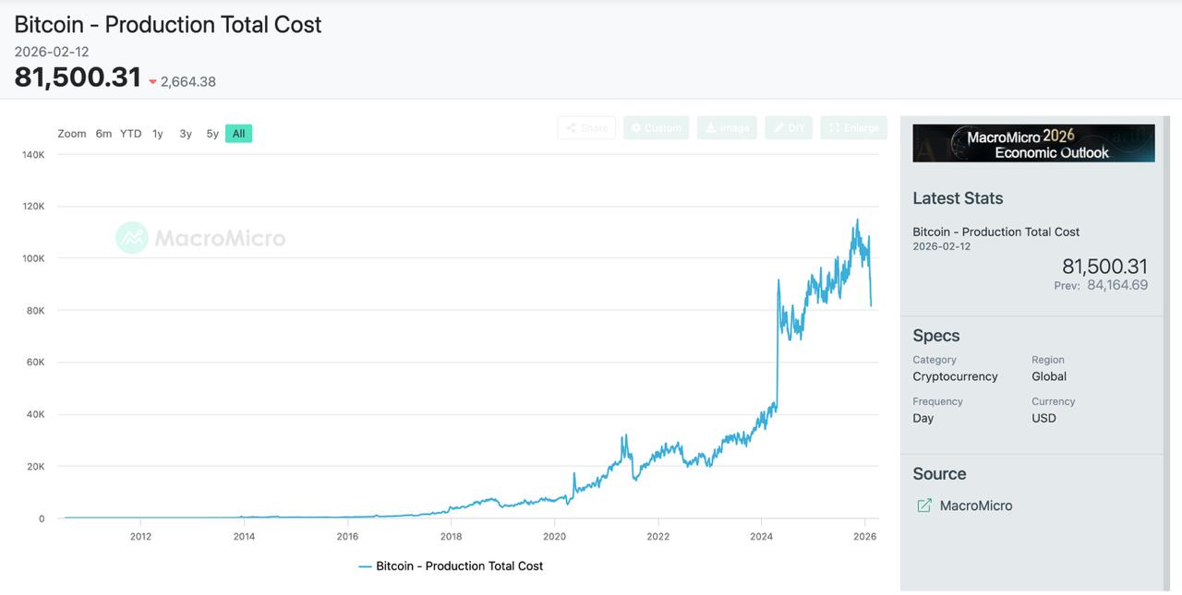The image size is (1182, 595).
Task: Click the external link icon beside MacroMicro source
Action: 923,506
